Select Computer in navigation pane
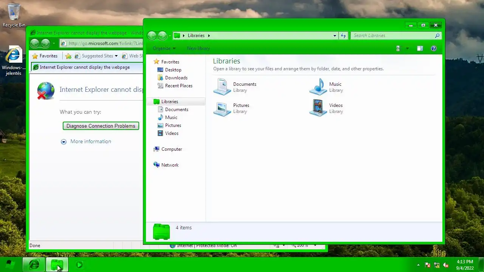The image size is (484, 272). (x=172, y=149)
